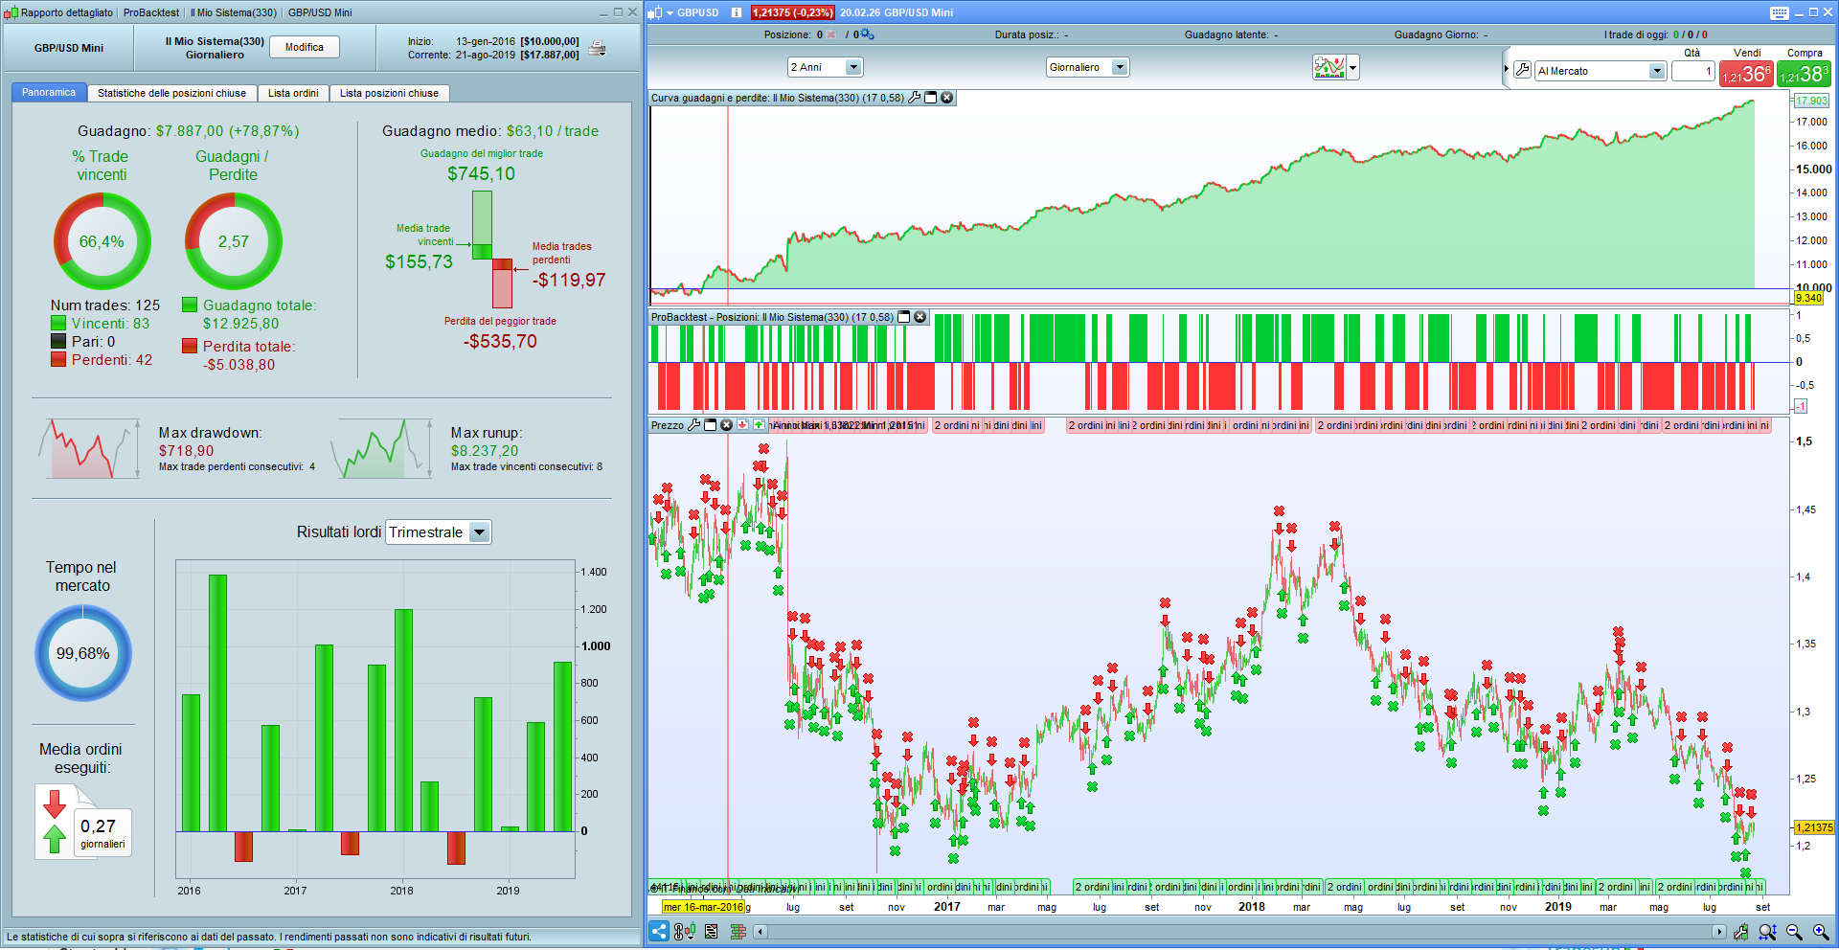1839x950 pixels.
Task: Zoom in the chart with plus magnifier
Action: click(x=1821, y=931)
